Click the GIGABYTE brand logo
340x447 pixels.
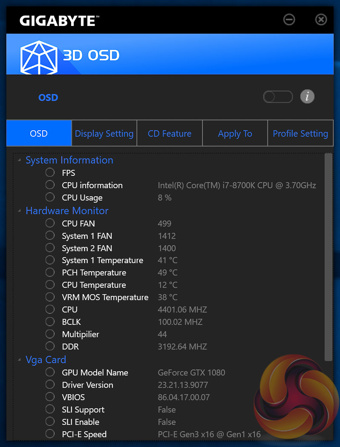(x=60, y=21)
